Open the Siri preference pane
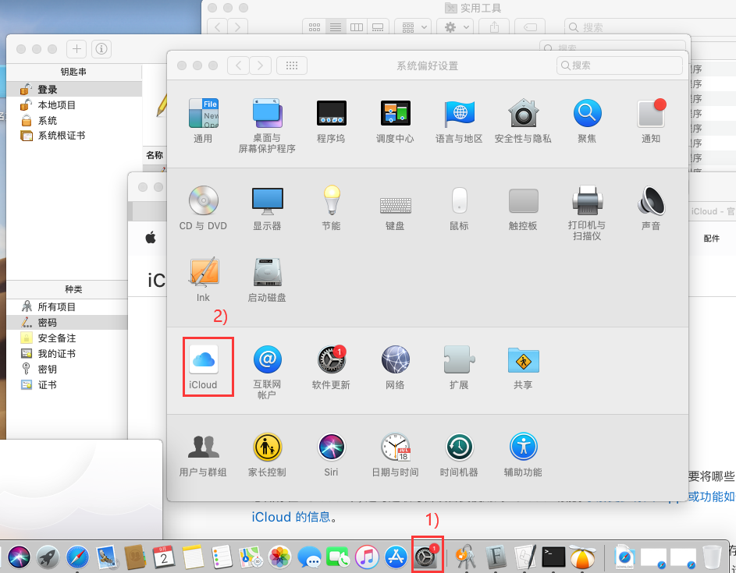 [x=331, y=455]
